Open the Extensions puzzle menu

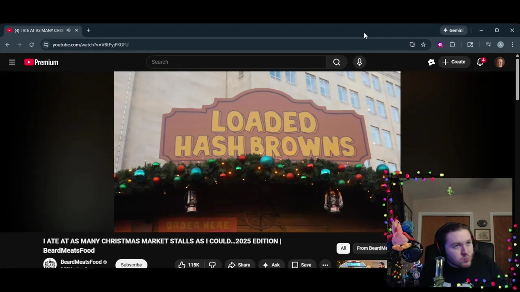[x=452, y=45]
